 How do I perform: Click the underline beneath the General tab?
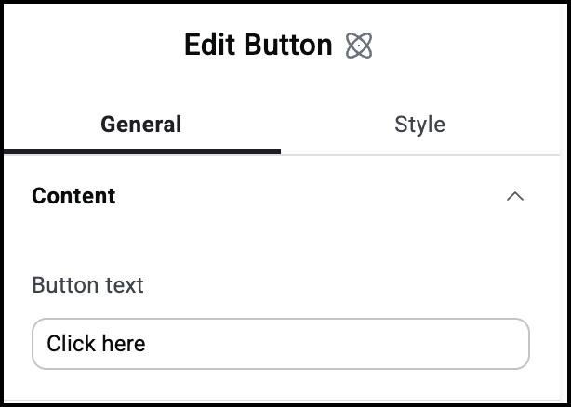142,151
